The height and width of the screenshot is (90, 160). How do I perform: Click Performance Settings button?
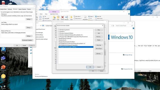(x=29, y=19)
